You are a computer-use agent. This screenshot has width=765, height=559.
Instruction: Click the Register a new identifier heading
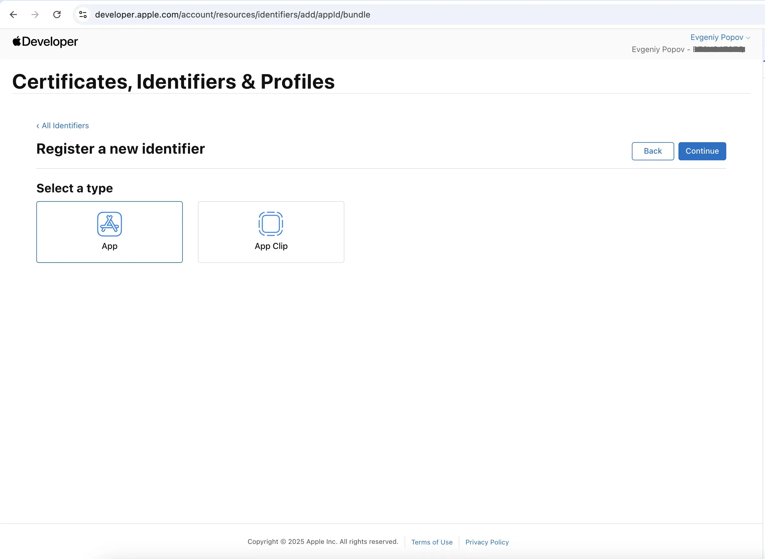pyautogui.click(x=120, y=149)
